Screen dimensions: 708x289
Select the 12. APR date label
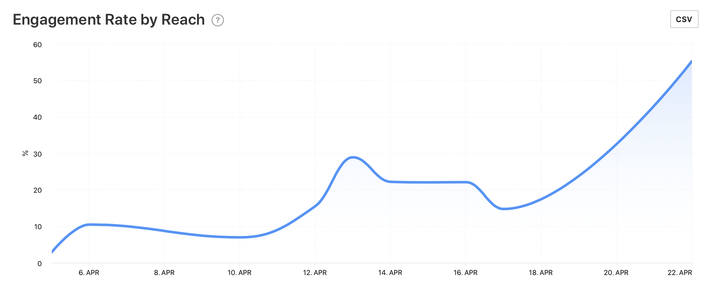coord(315,272)
